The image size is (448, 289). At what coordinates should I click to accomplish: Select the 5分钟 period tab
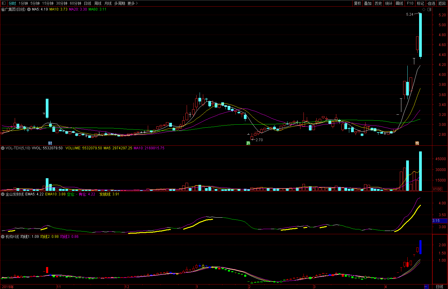(35, 3)
